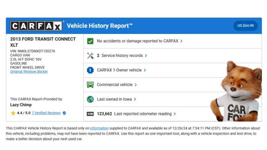Click the odometer icon next to 123,662
This screenshot has height=150, width=267.
90,114
